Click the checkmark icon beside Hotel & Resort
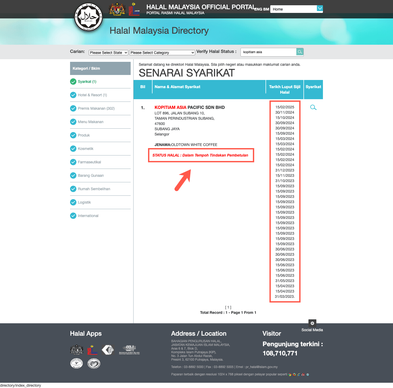The height and width of the screenshot is (388, 393). click(73, 95)
